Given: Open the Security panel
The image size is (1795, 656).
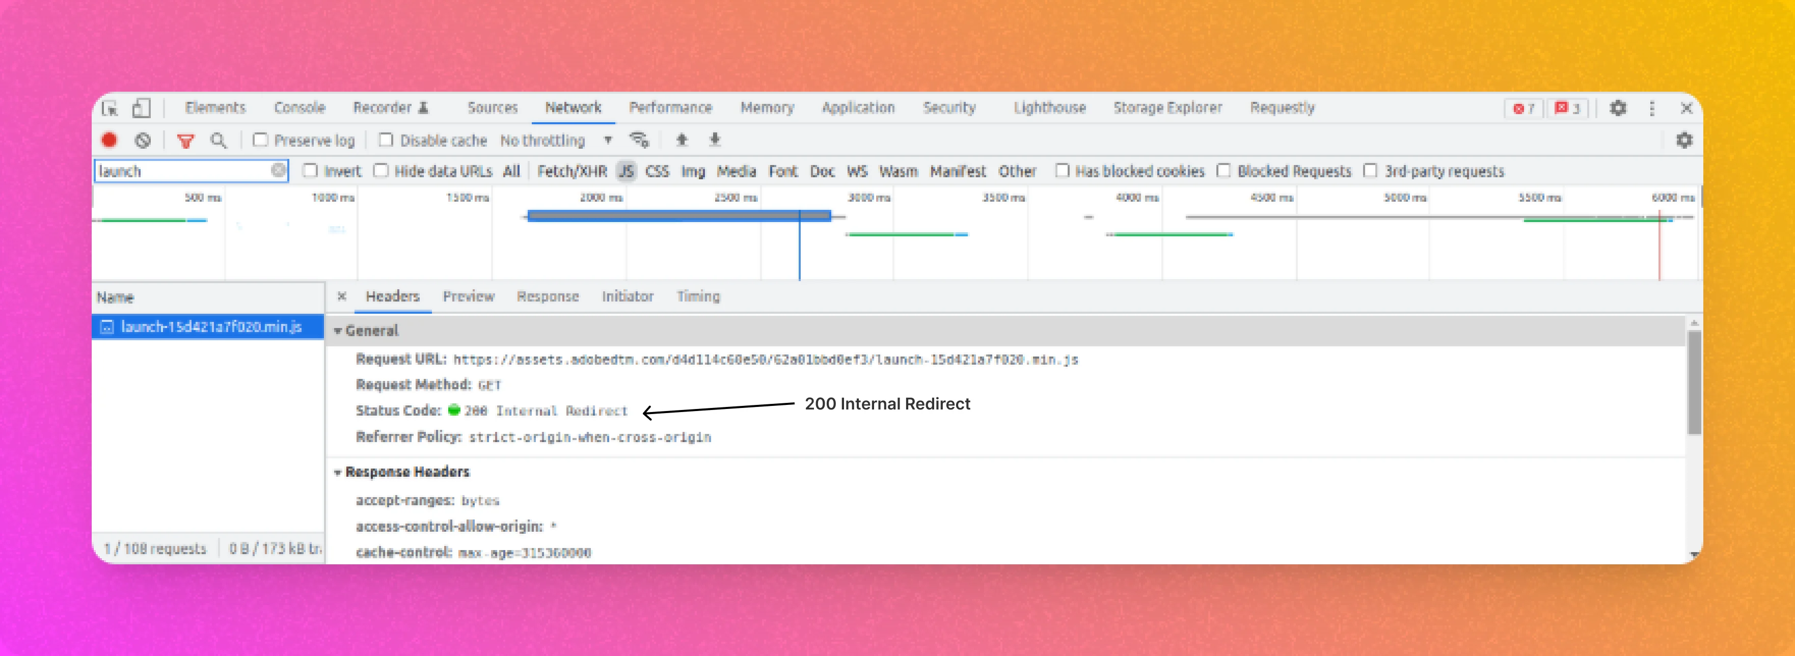Looking at the screenshot, I should (x=949, y=108).
